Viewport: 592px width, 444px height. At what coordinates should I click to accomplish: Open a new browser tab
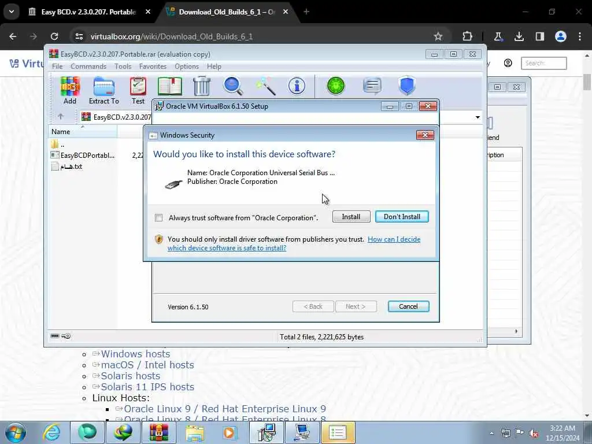point(306,12)
